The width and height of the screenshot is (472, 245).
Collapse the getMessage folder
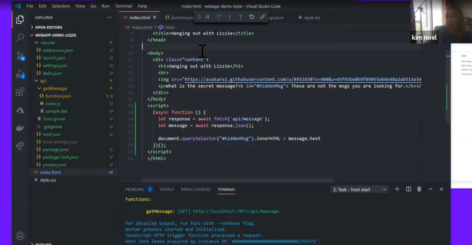point(52,88)
